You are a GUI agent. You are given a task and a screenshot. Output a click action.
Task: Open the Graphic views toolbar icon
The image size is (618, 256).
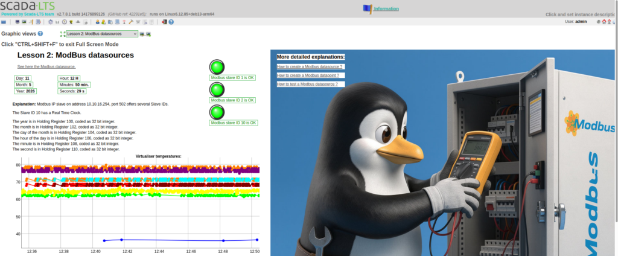[24, 22]
